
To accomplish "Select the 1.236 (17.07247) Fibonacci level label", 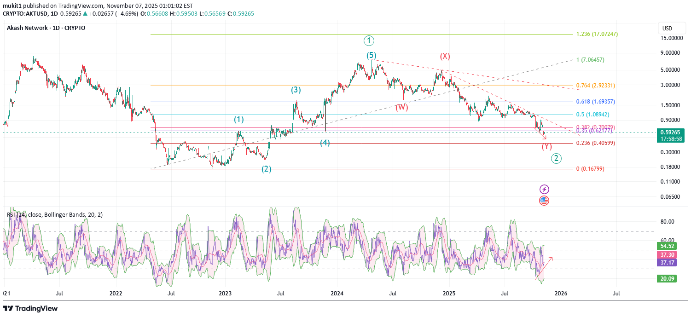I will coord(597,35).
